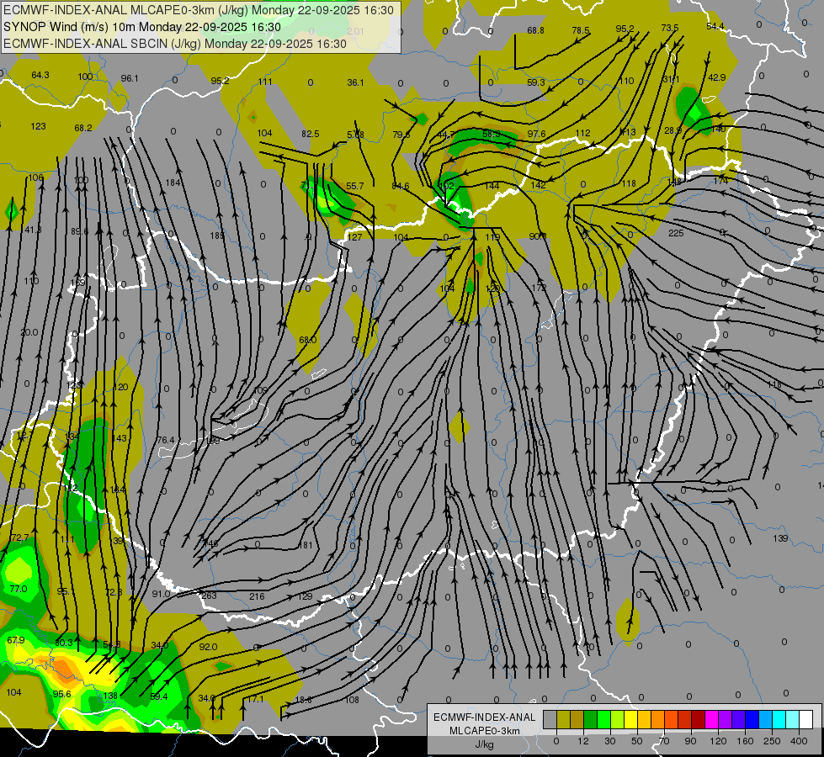Click the map value 68.8

[535, 30]
